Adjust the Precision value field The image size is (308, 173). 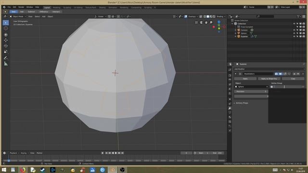(251, 92)
